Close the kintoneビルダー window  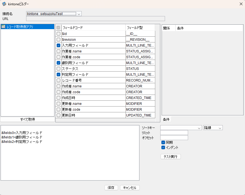241,4
